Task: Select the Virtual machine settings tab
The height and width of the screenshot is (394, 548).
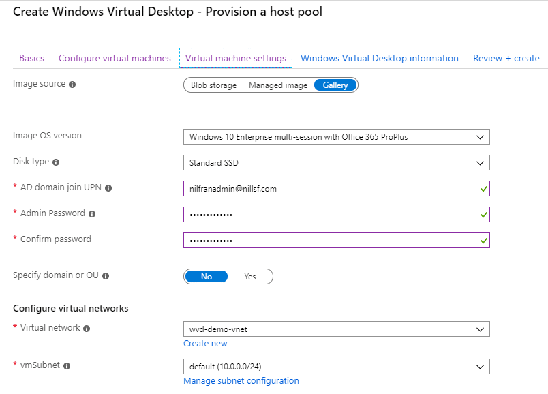Action: [x=236, y=58]
